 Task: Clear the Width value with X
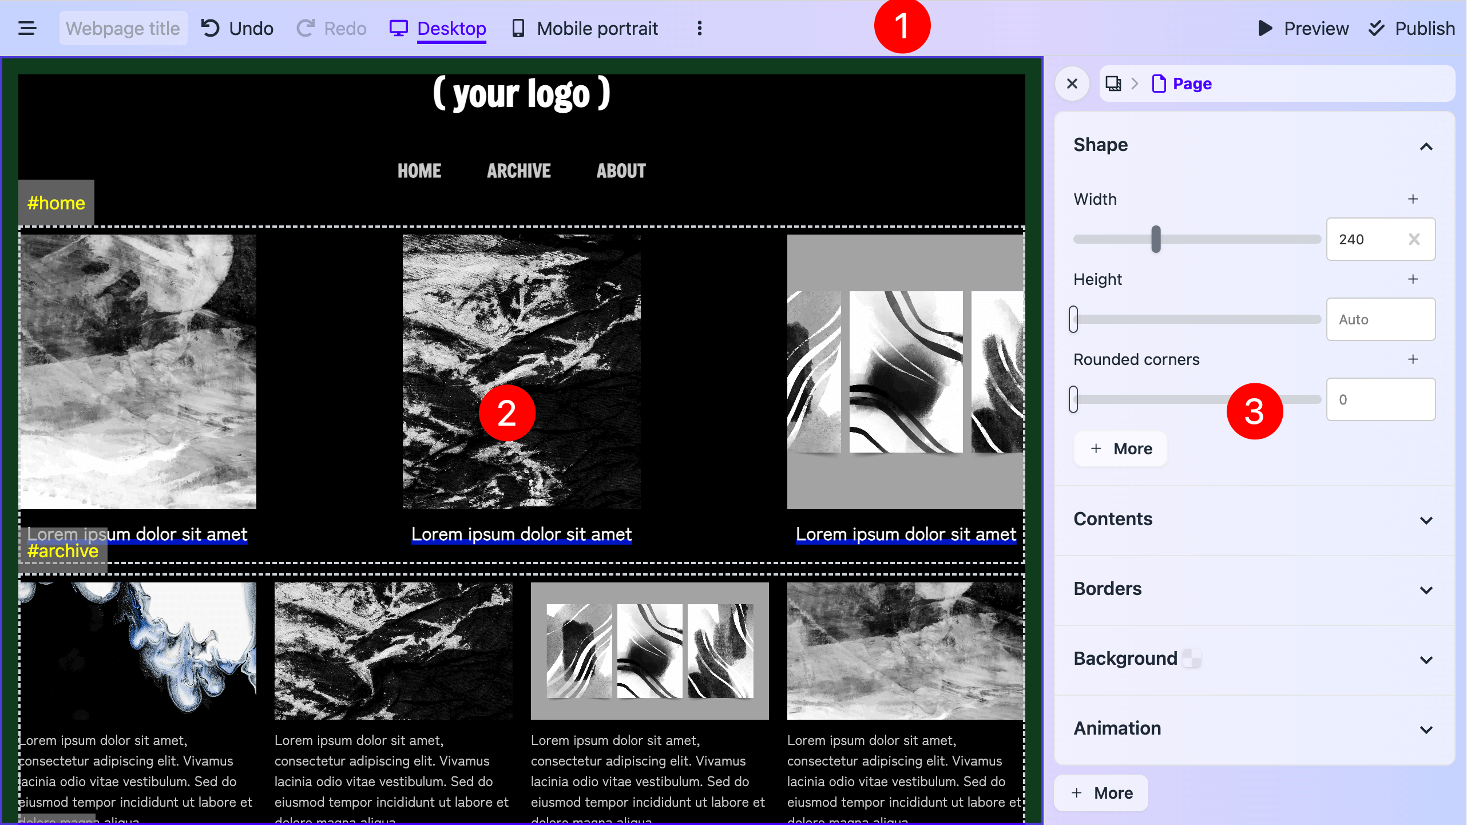(x=1414, y=239)
